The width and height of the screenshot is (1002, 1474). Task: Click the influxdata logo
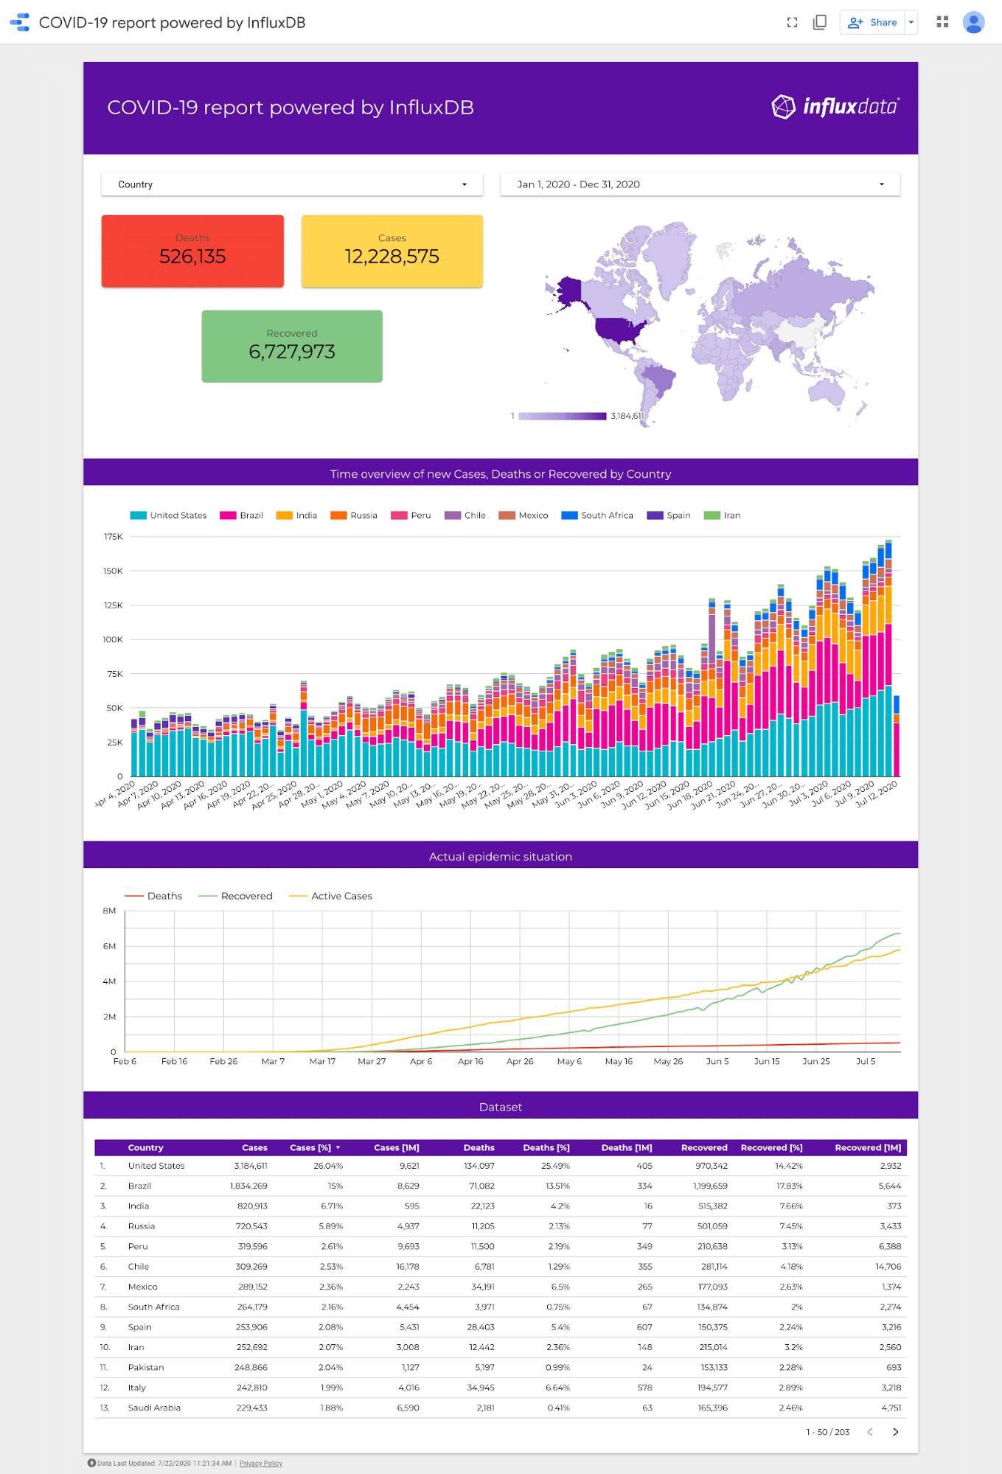pyautogui.click(x=835, y=107)
